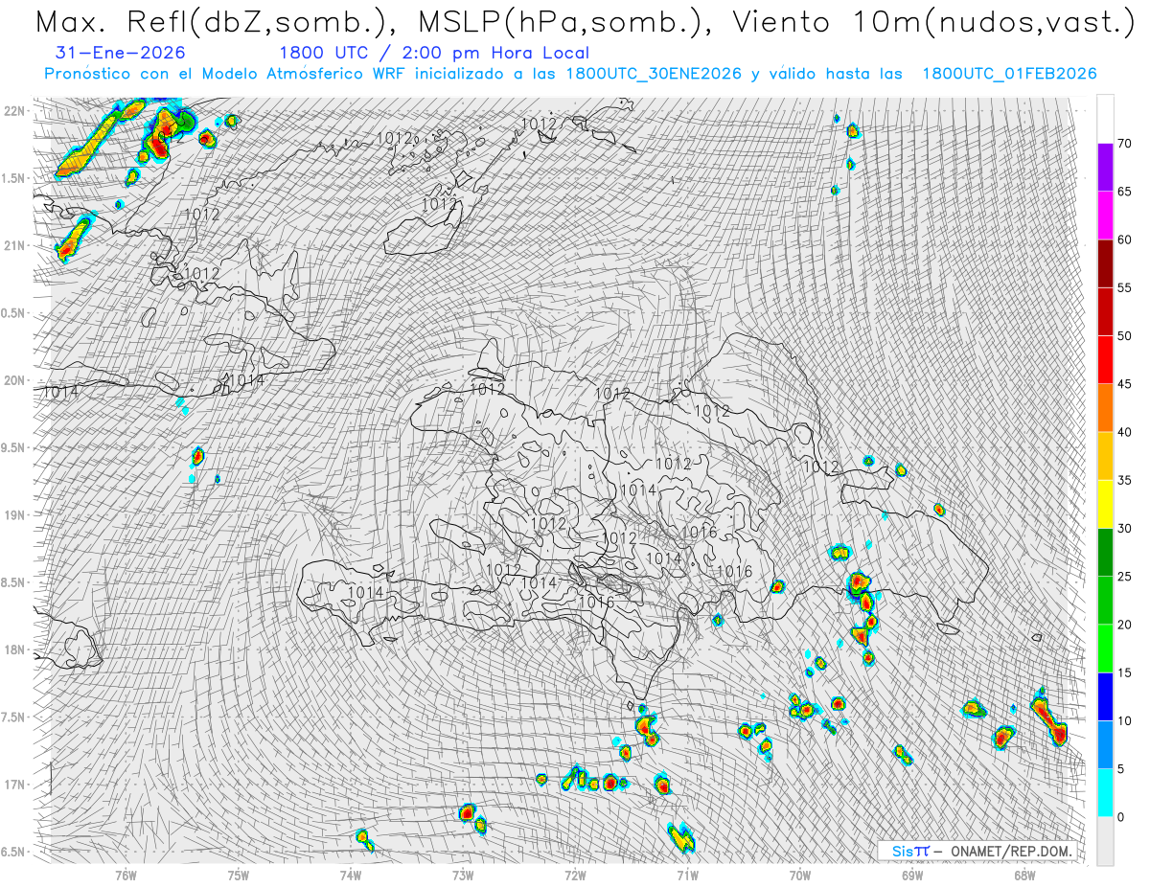Click the '69W' longitude axis label

point(912,875)
